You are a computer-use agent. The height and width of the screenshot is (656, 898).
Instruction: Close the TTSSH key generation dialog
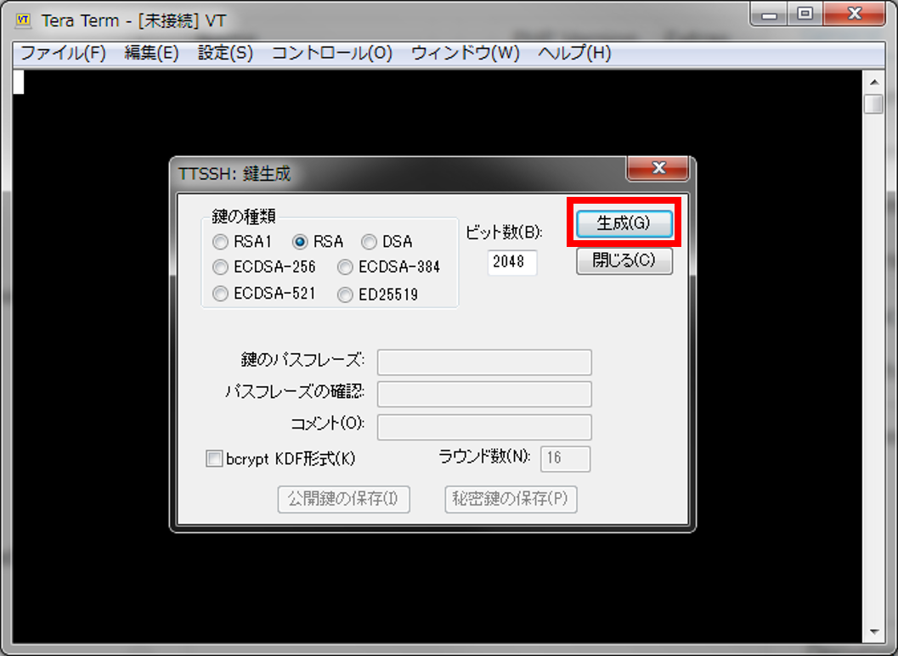tap(657, 168)
